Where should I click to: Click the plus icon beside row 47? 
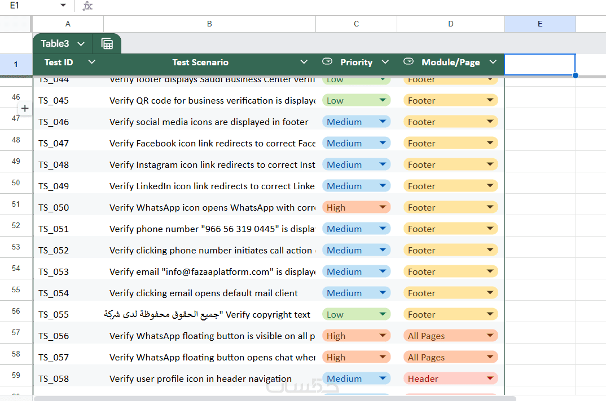pos(25,108)
